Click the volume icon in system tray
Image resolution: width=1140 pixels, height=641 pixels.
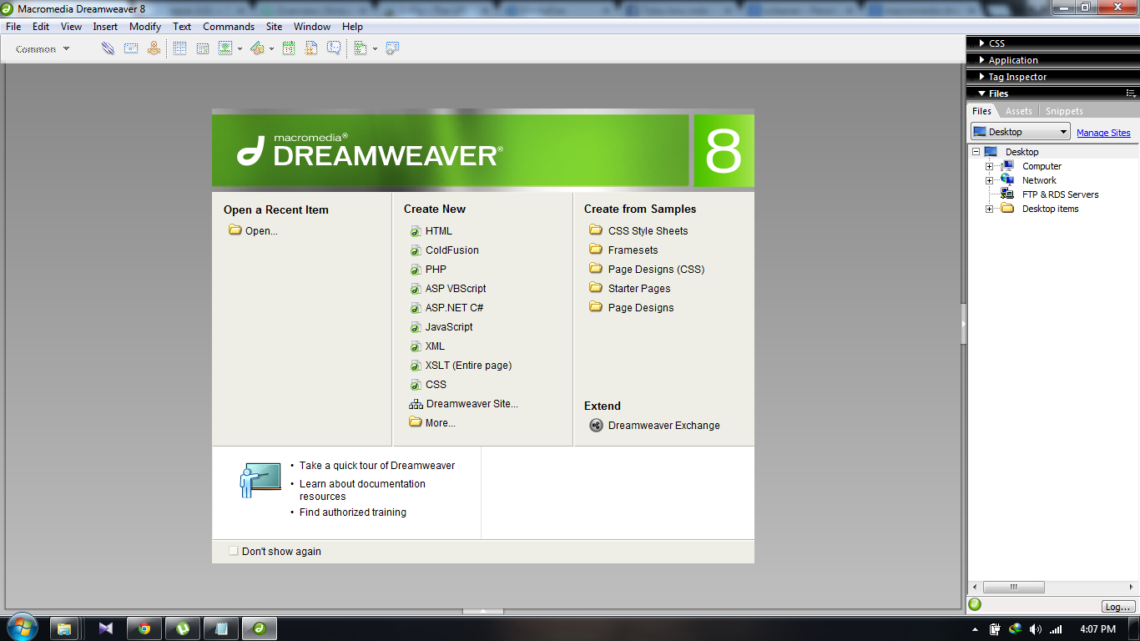(1036, 628)
